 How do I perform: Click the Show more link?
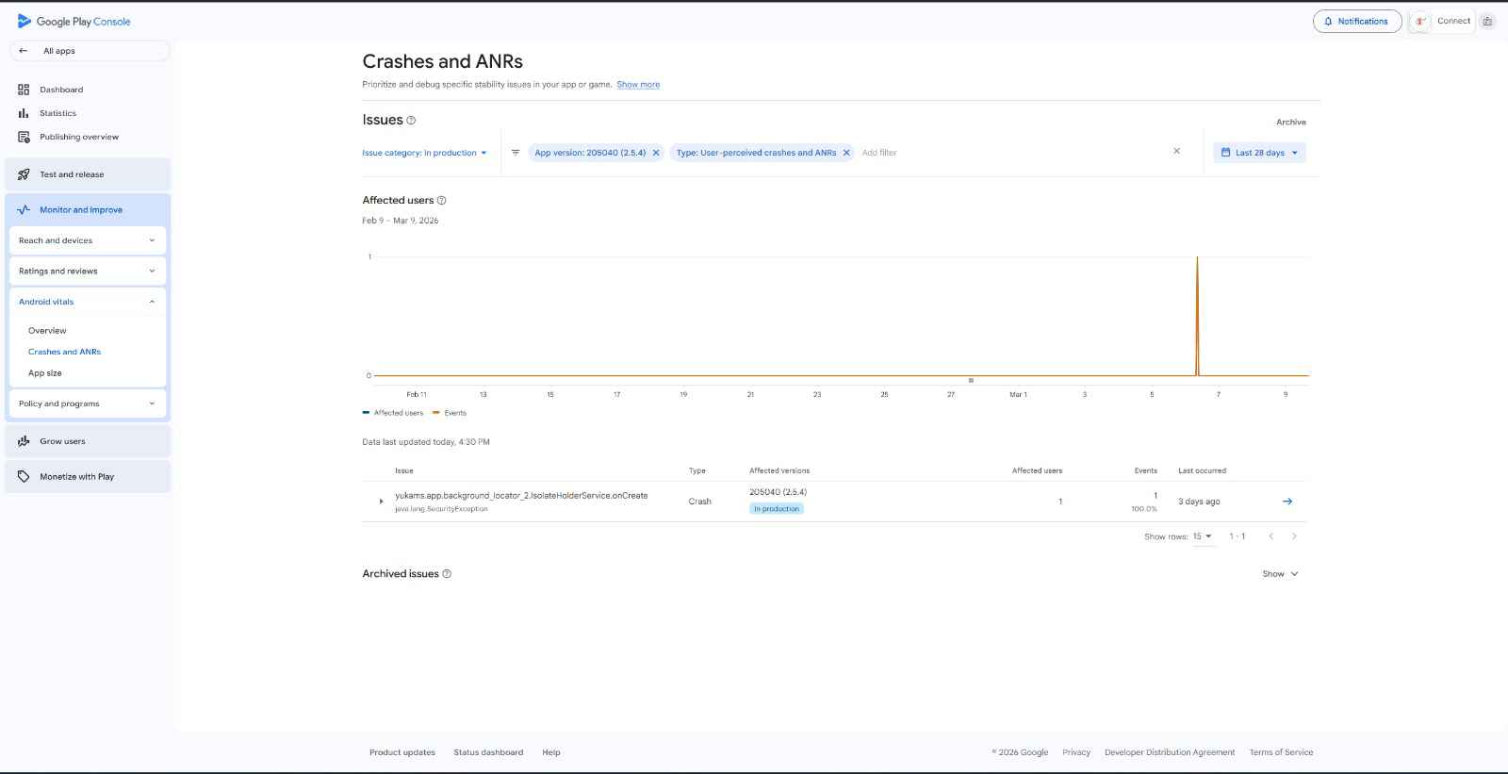[x=638, y=85]
